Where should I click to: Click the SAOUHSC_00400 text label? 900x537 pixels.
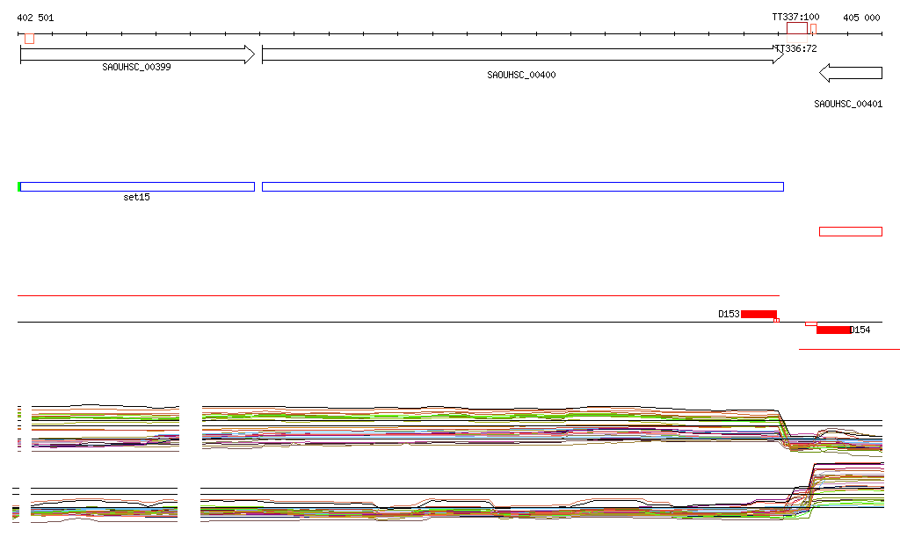(x=521, y=76)
